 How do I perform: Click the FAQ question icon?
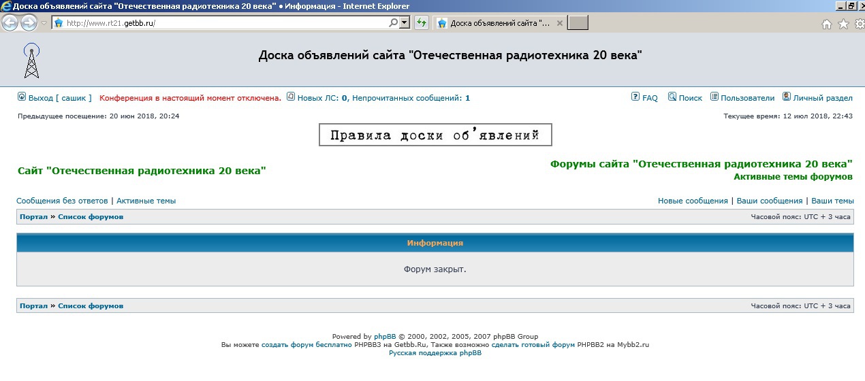pyautogui.click(x=635, y=97)
